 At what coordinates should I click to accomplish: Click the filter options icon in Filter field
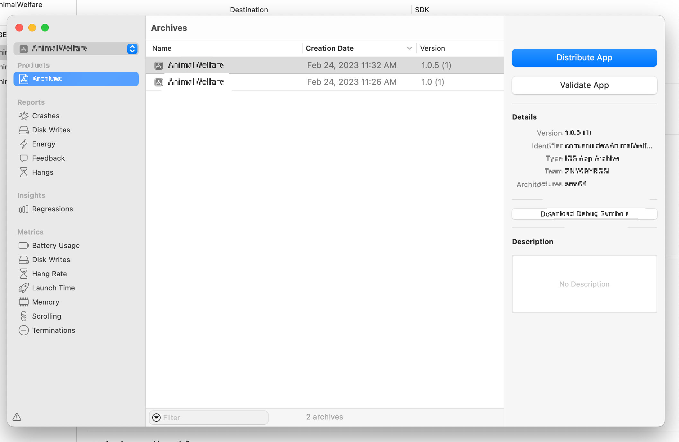pos(156,417)
